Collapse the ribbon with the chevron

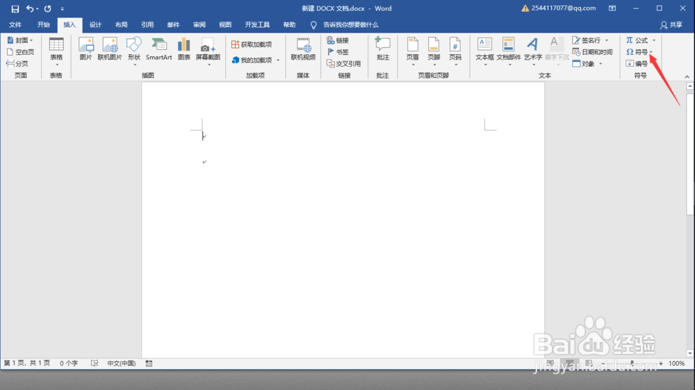(x=687, y=76)
